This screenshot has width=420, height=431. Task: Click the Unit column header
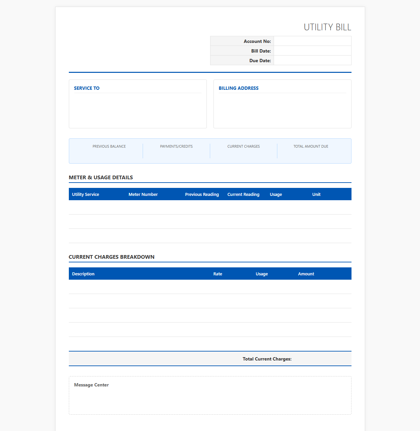pos(316,195)
